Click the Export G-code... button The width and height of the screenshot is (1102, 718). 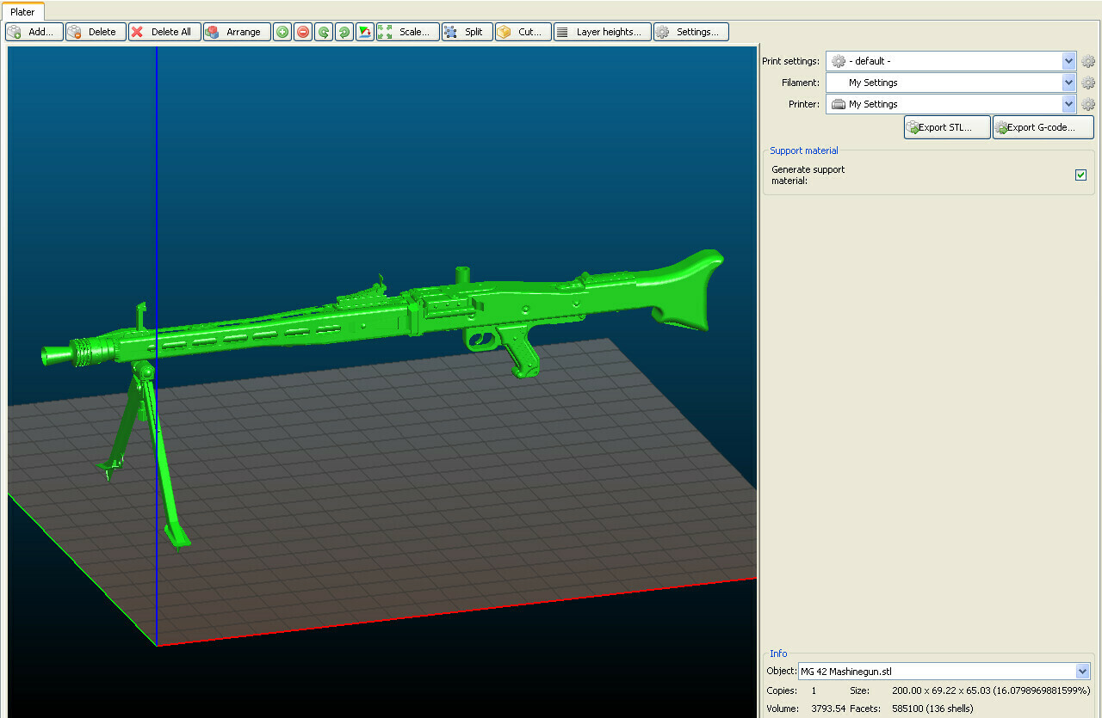coord(1043,127)
